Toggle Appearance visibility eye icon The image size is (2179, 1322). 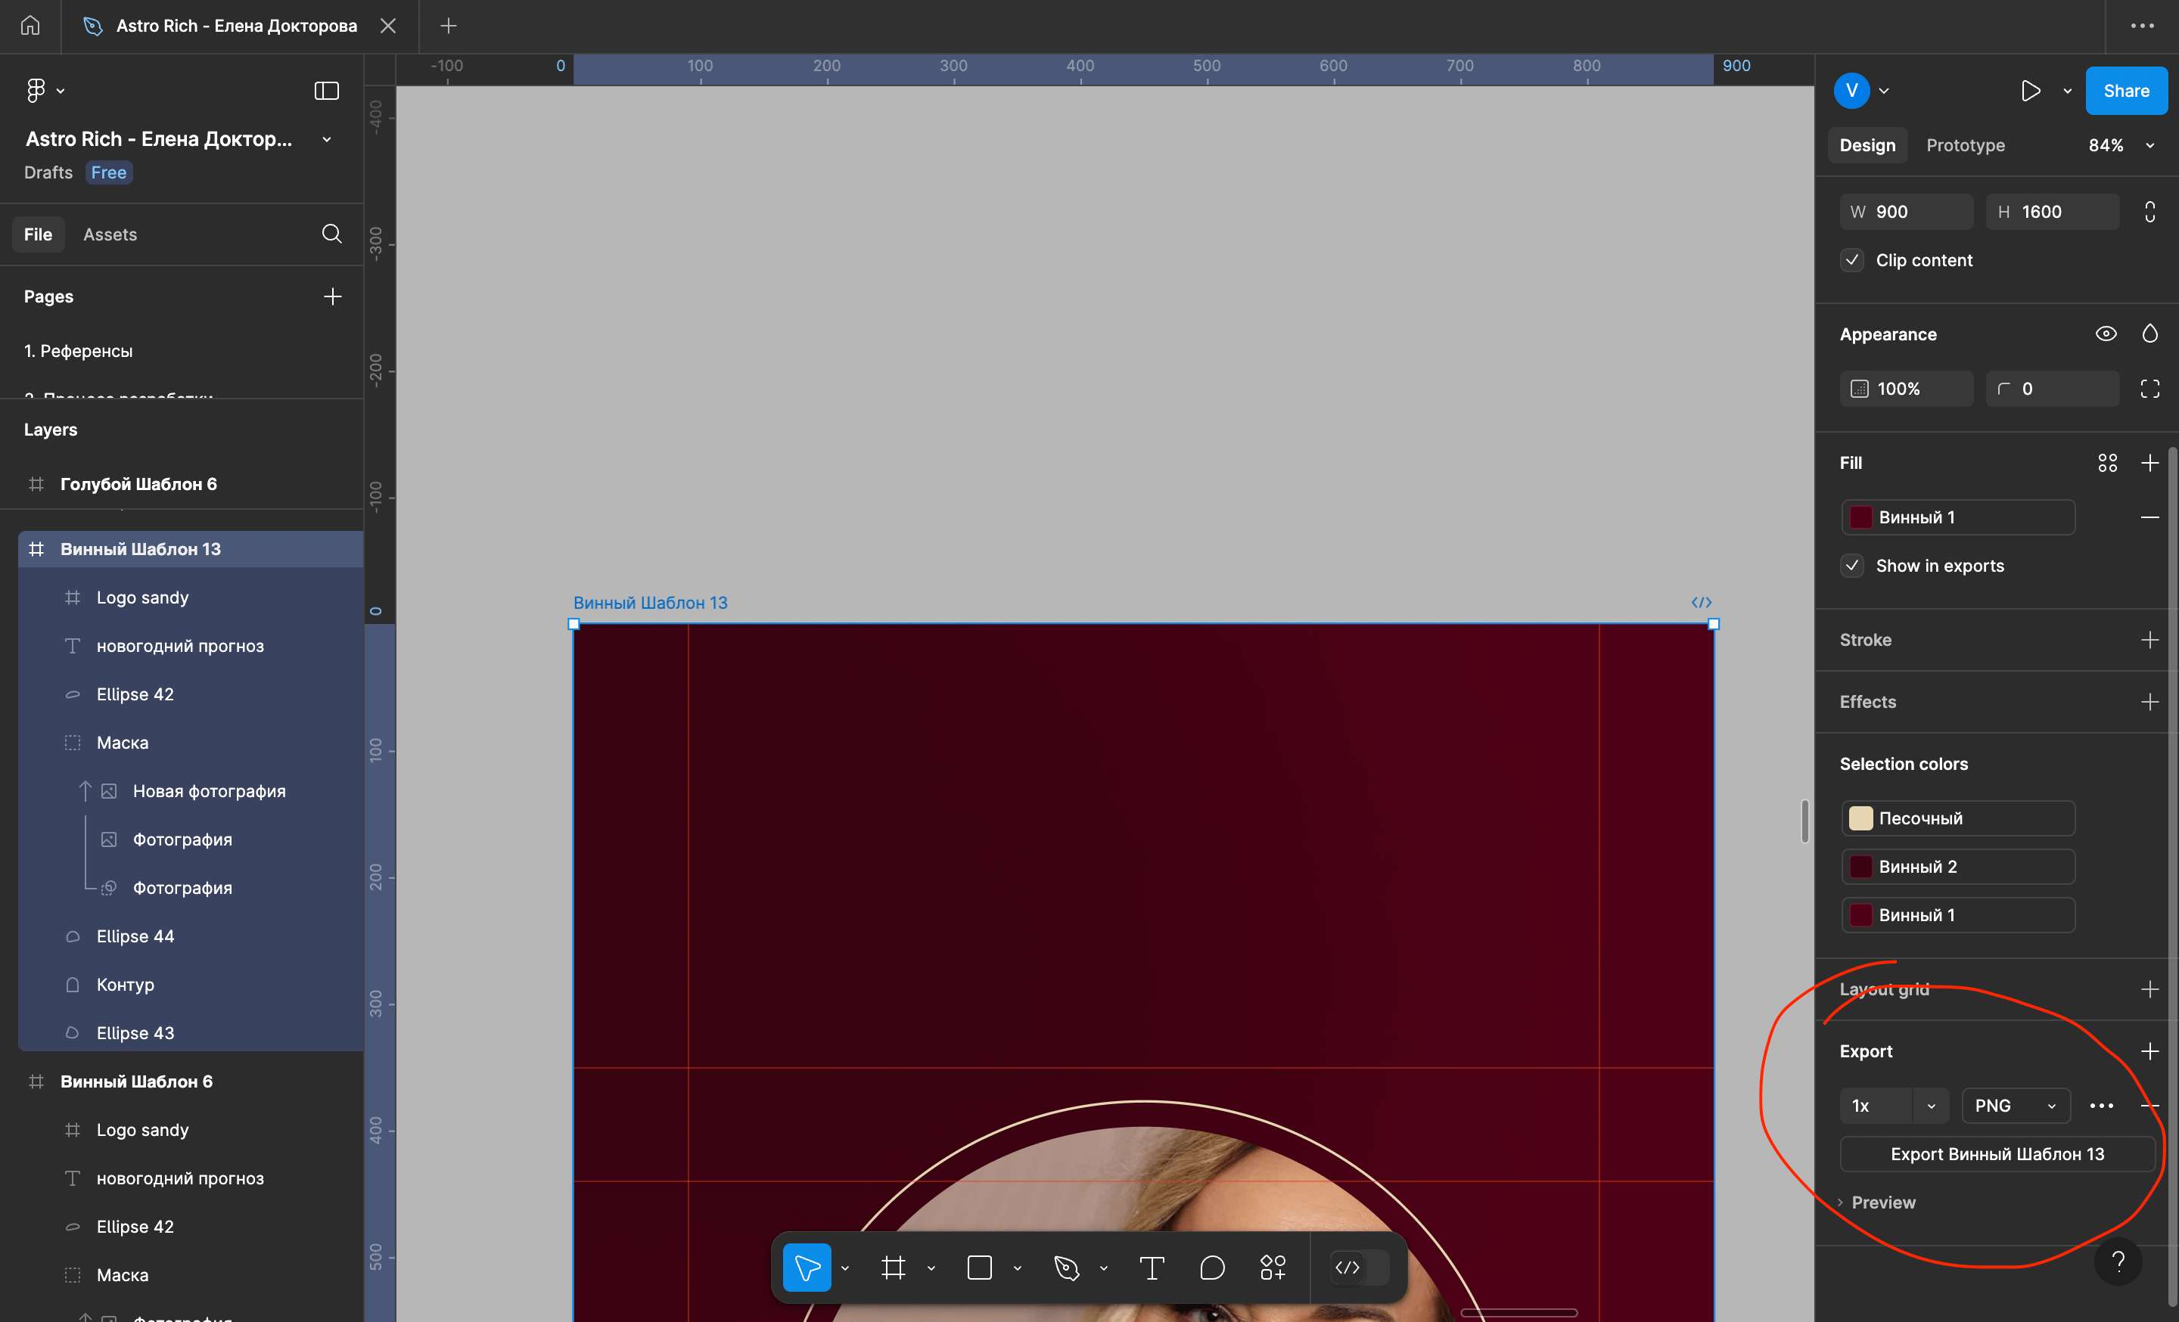(2106, 334)
